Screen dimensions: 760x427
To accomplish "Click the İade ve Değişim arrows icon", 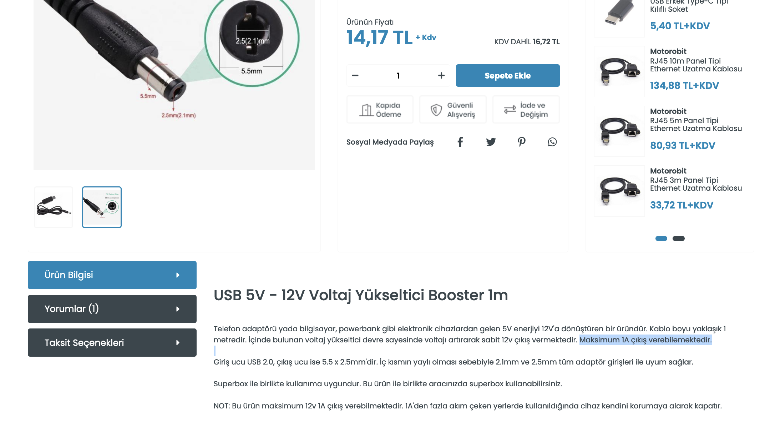I will (510, 110).
